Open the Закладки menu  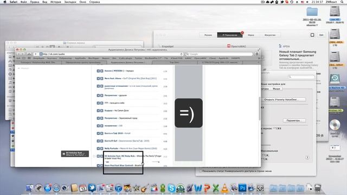click(x=70, y=2)
